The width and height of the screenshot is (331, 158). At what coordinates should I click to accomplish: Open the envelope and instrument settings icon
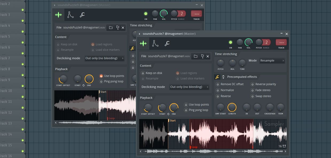point(155,43)
